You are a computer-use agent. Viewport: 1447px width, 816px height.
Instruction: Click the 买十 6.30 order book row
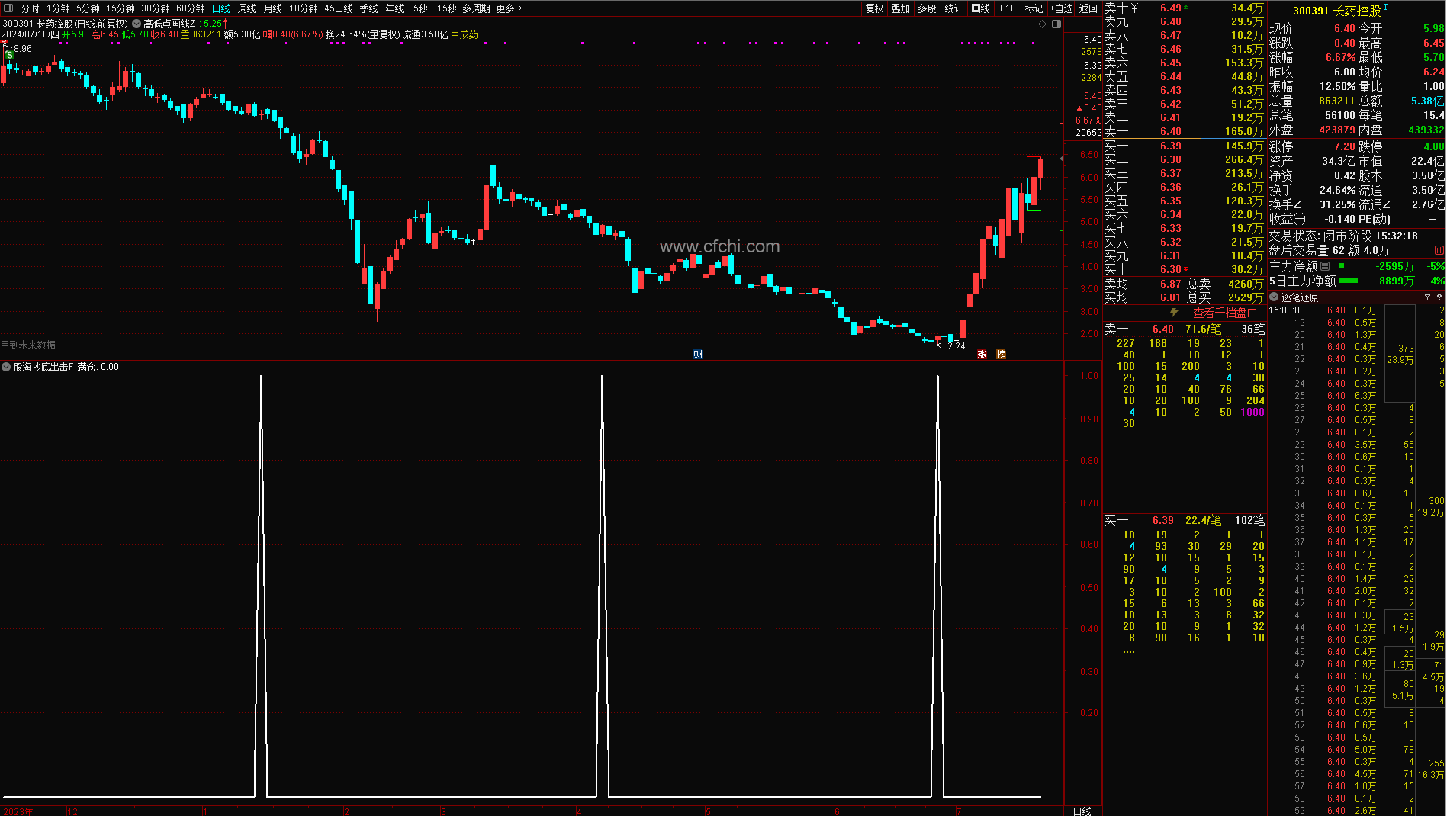(x=1184, y=269)
